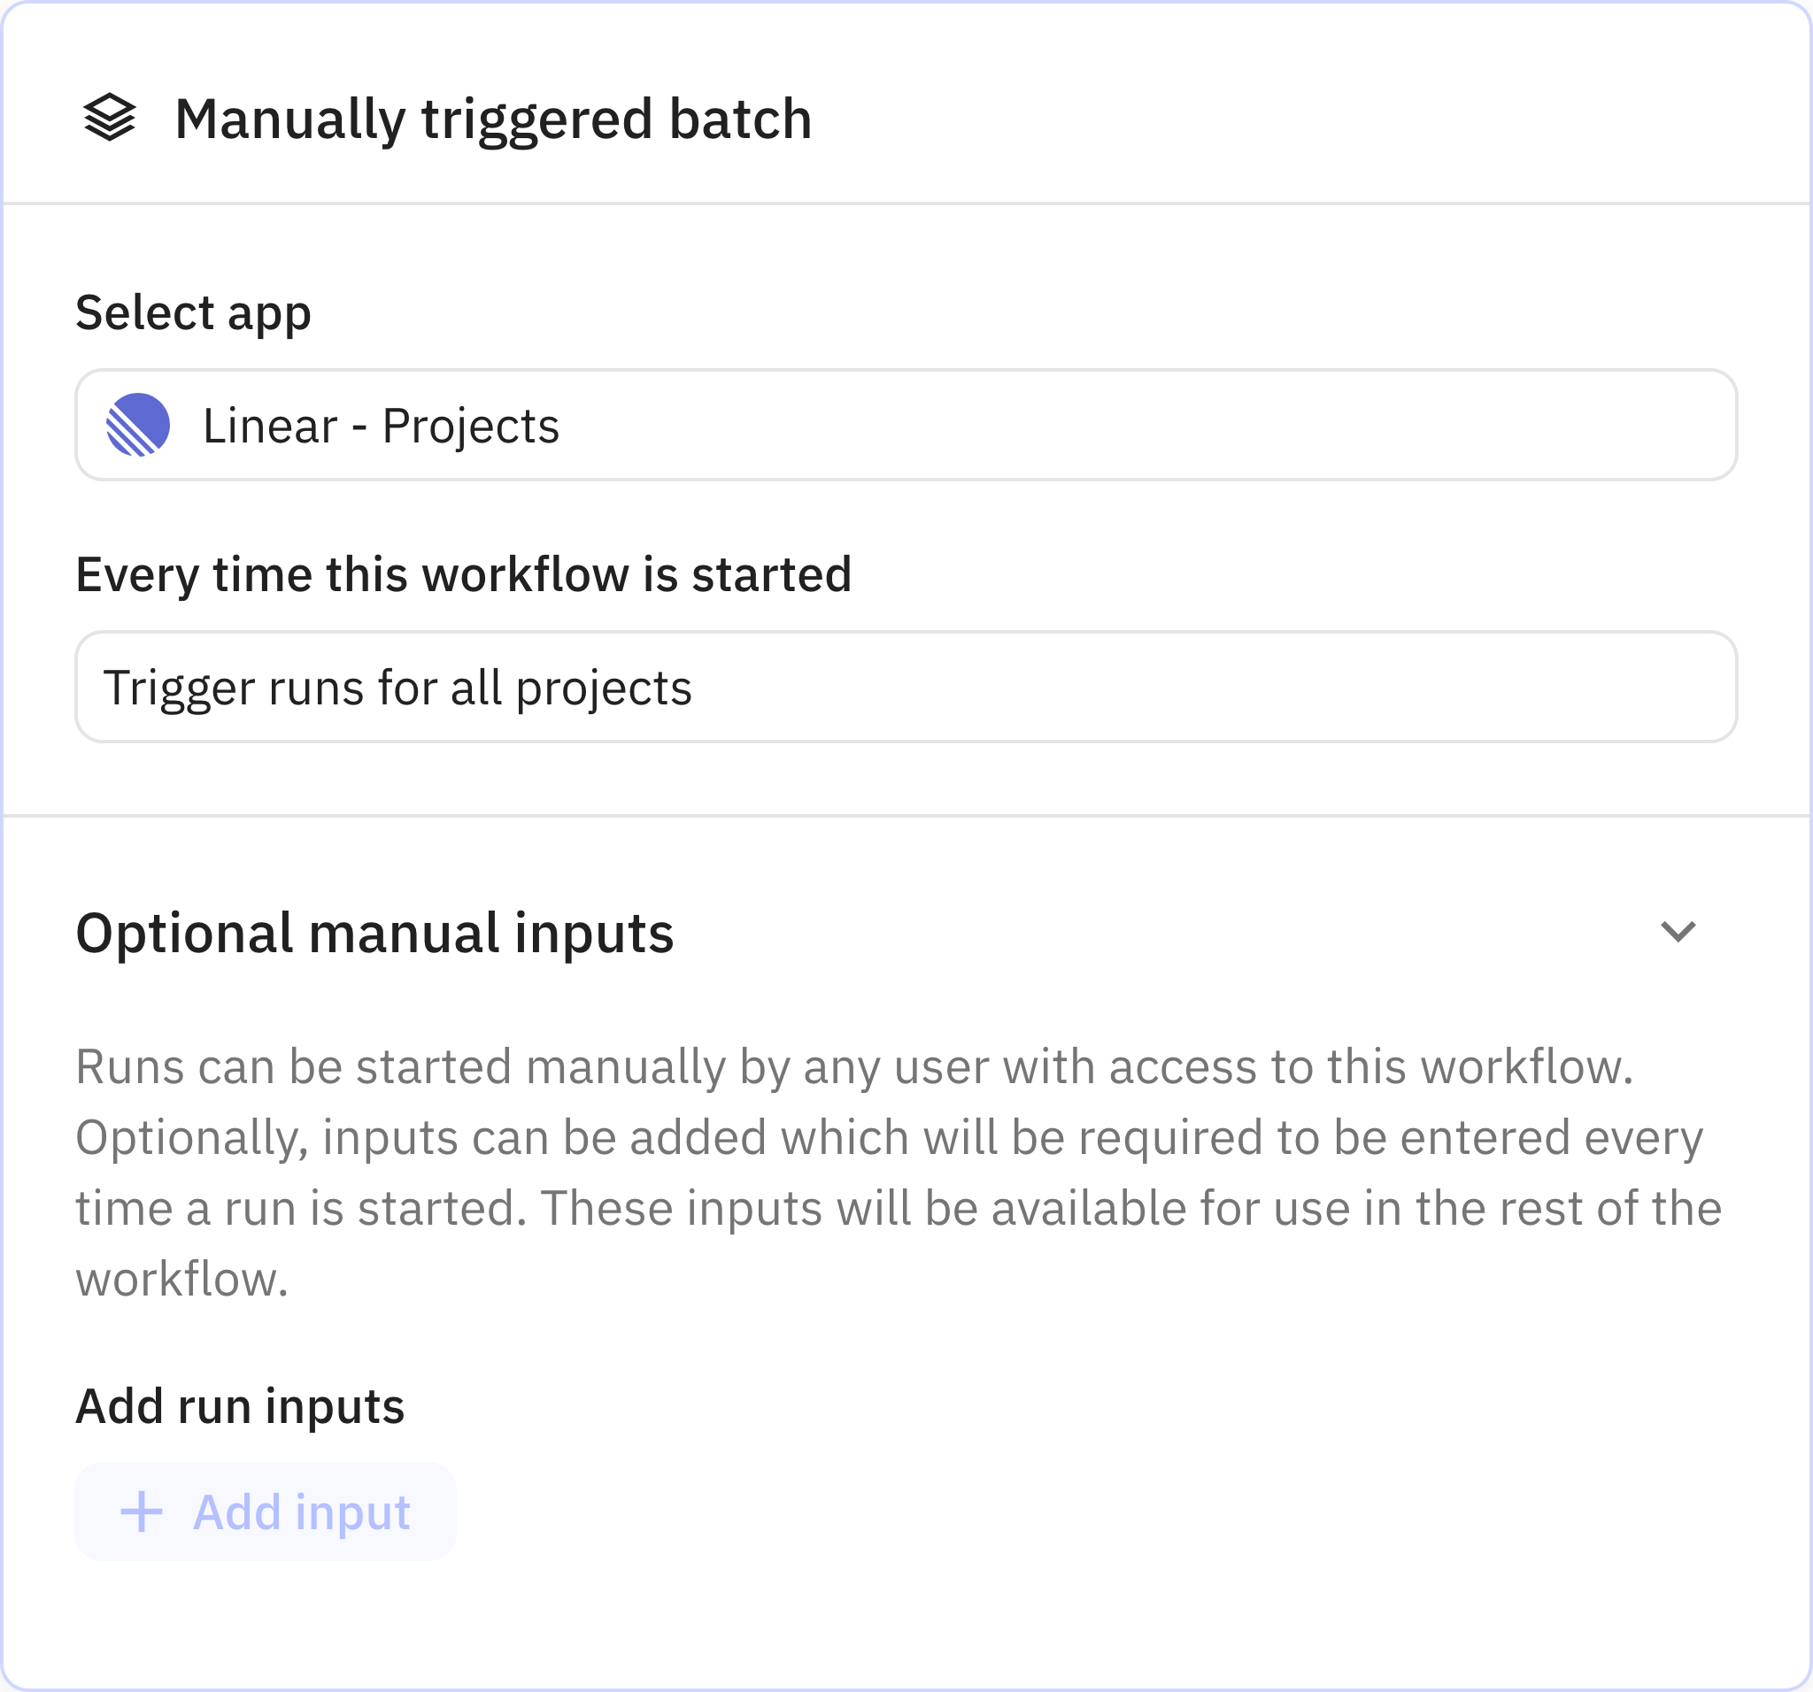
Task: Toggle the Optional manual inputs heading
Action: click(374, 933)
